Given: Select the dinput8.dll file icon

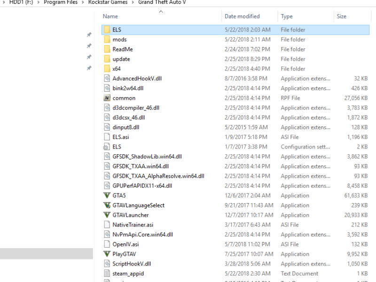Looking at the screenshot, I should coord(107,127).
